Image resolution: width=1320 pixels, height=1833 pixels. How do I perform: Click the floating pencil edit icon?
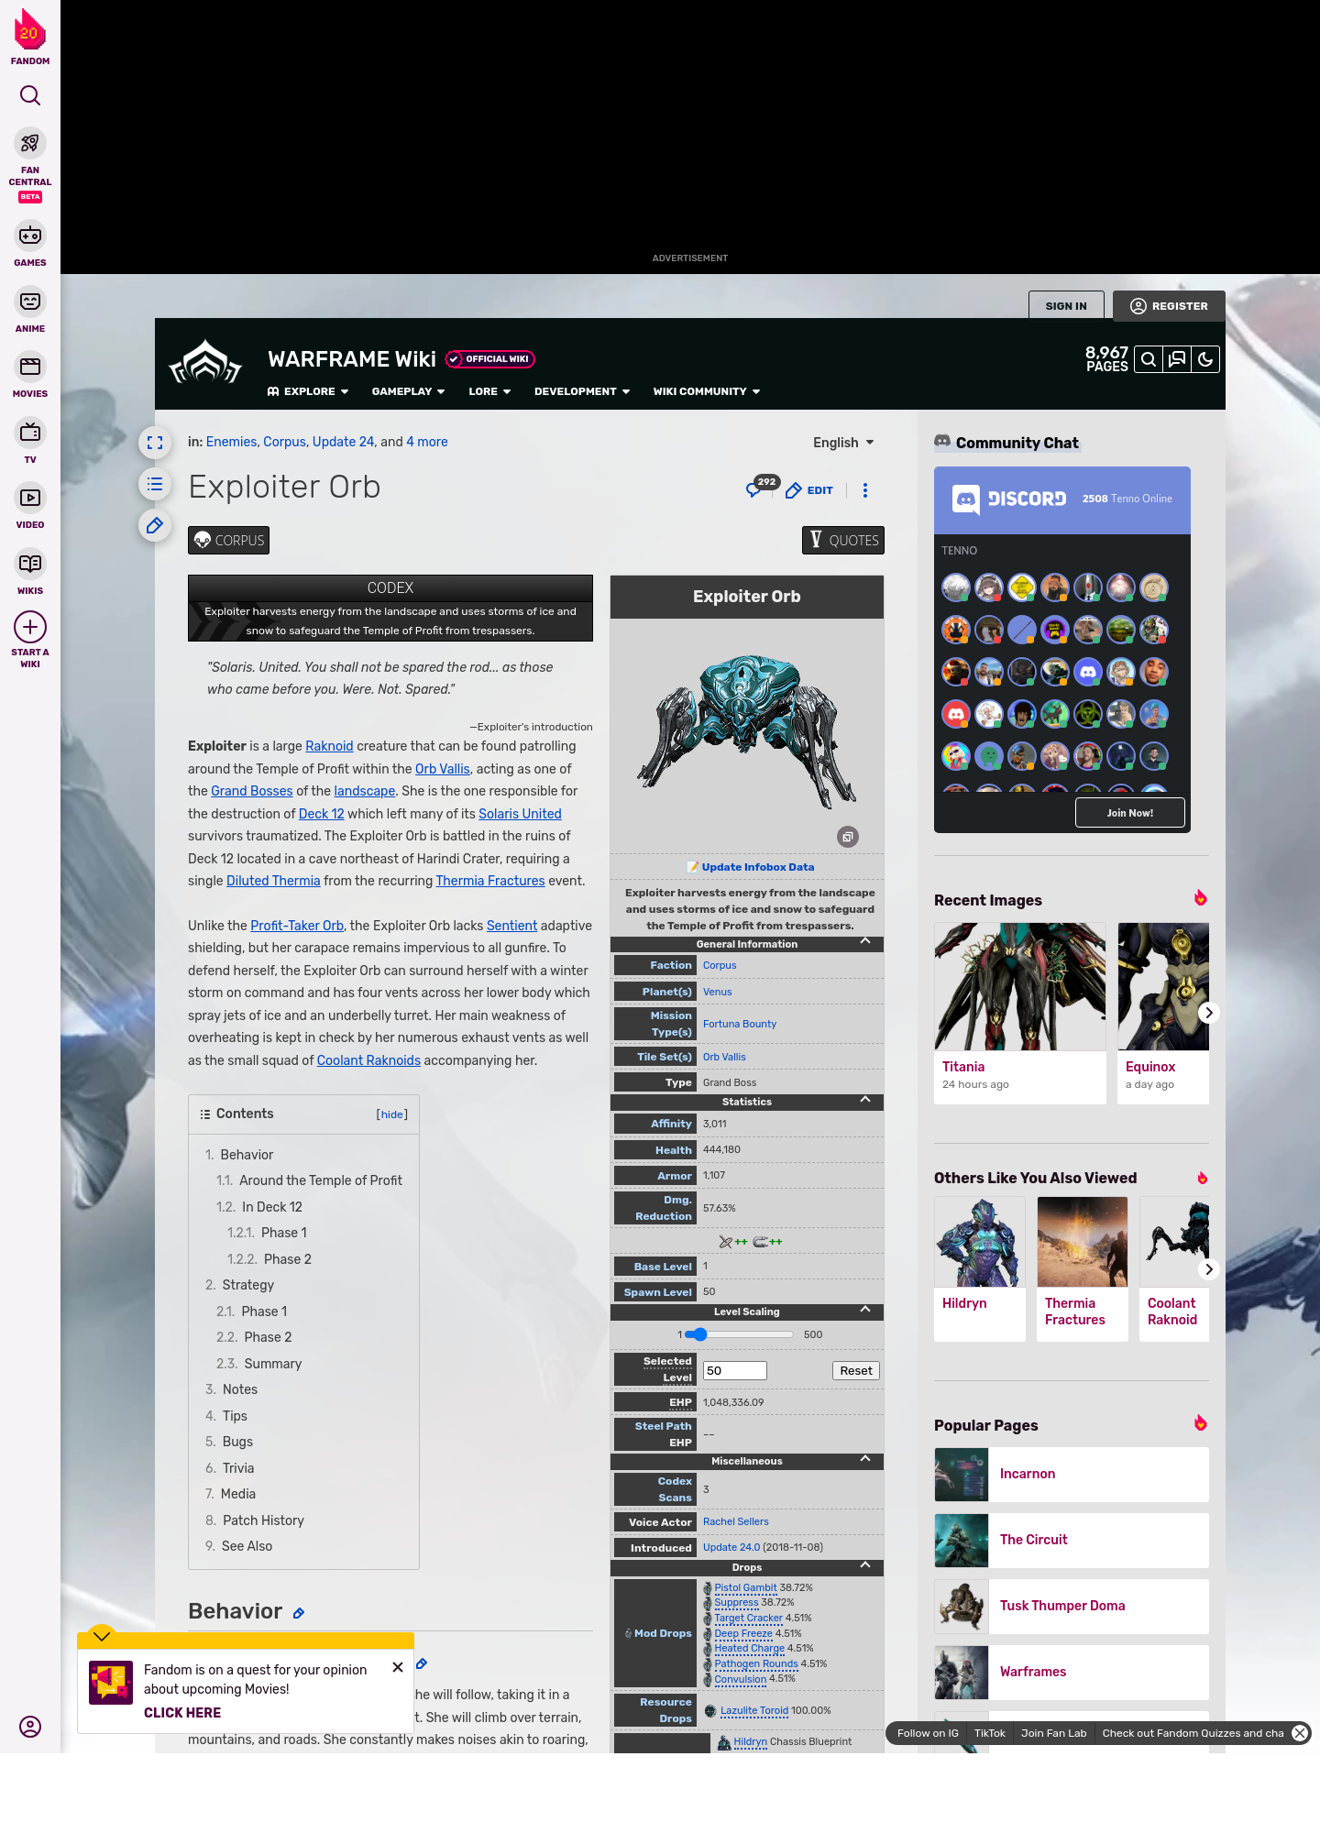click(155, 525)
